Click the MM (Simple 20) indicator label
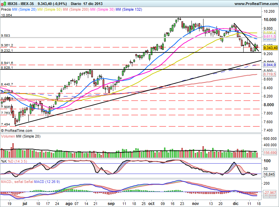The height and width of the screenshot is (207, 279). pos(24,9)
